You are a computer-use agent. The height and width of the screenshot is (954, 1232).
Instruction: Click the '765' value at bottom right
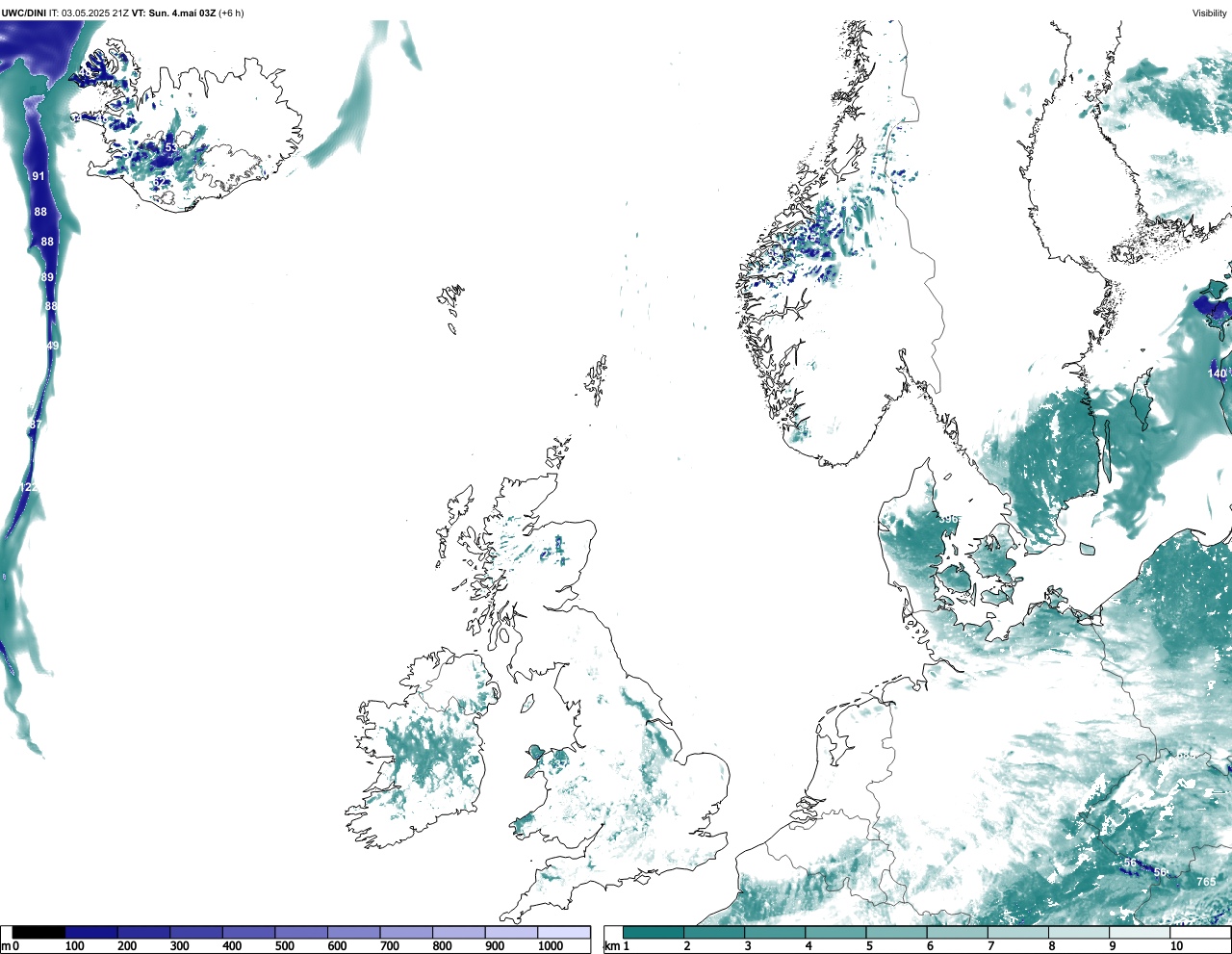point(1206,882)
